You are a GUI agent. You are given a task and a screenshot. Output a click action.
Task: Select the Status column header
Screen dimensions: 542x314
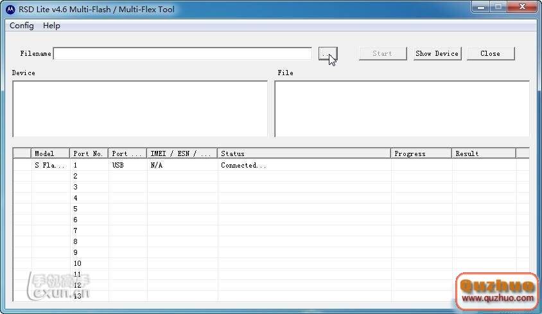[x=304, y=153]
